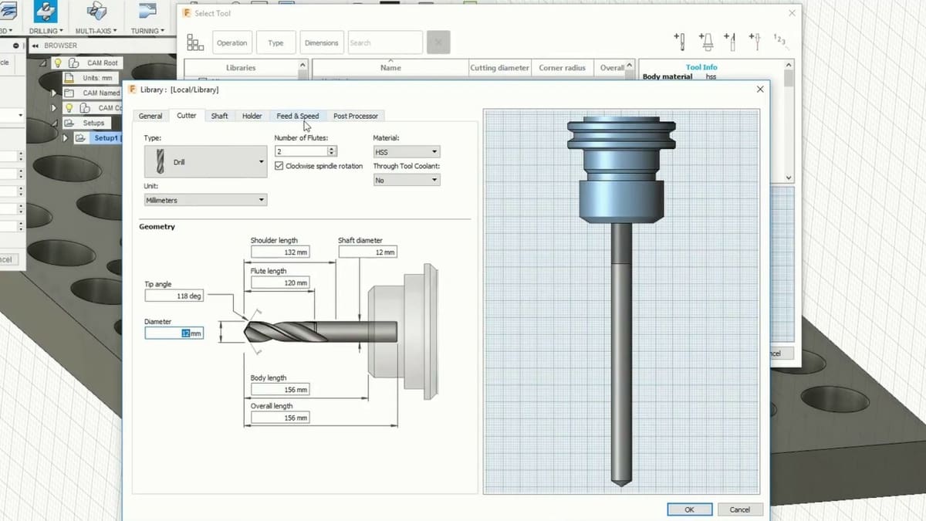Switch to the General tab

point(150,116)
